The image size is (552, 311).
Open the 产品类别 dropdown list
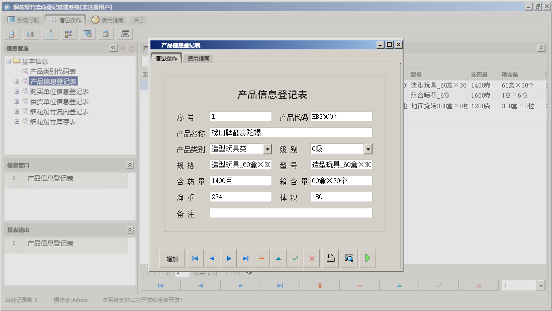[268, 148]
